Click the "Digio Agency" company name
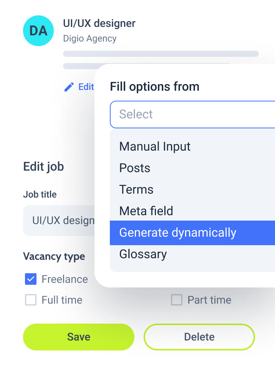This screenshot has height=367, width=275. tap(90, 38)
